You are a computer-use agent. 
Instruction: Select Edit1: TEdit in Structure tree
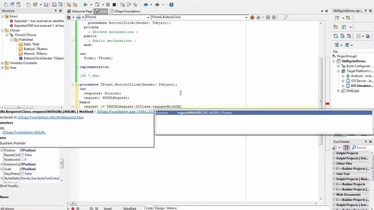pos(32,44)
